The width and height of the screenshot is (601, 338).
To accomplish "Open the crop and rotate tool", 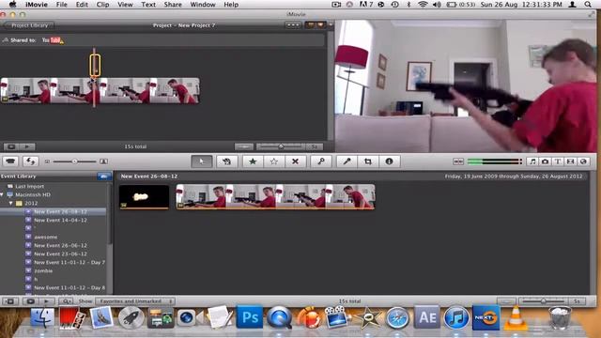I will point(368,161).
